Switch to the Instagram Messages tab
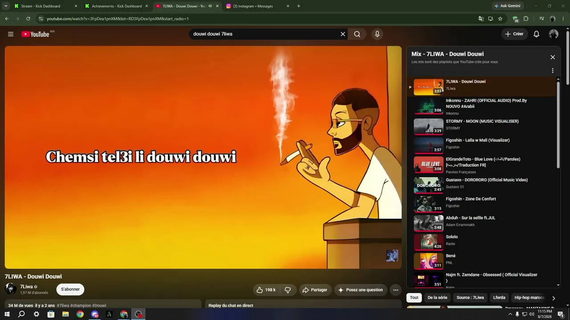The image size is (570, 320). tap(257, 6)
